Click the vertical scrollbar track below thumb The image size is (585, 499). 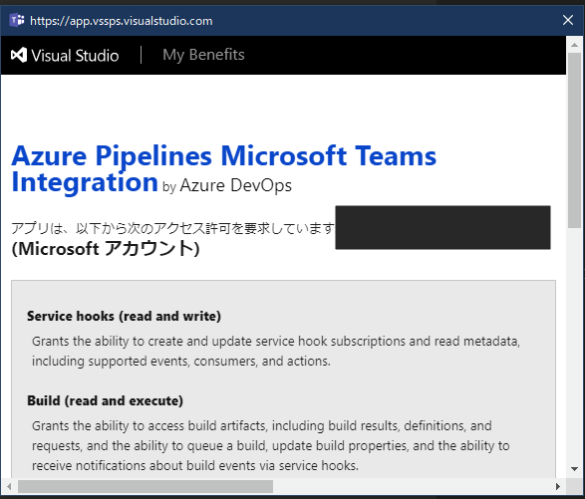[x=575, y=345]
